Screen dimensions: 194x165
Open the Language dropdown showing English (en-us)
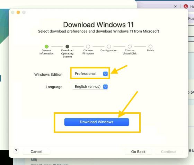click(90, 87)
